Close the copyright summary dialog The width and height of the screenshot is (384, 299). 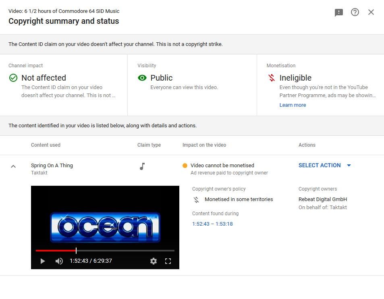[371, 12]
